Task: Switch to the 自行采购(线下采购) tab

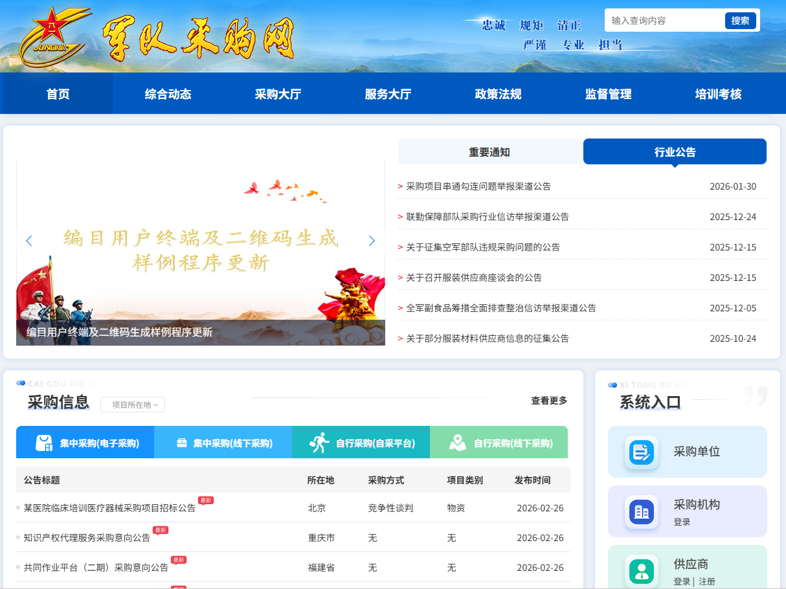Action: [499, 442]
